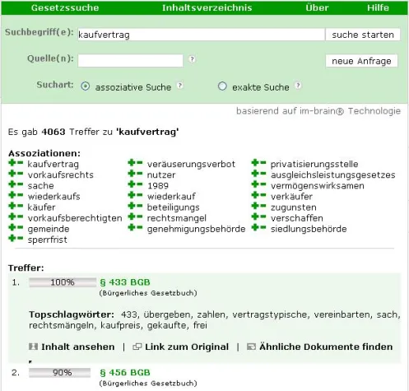Screen dimensions: 409x391
Task: Click the plus icon beside 'vorkaufsrechts'
Action: [12, 174]
